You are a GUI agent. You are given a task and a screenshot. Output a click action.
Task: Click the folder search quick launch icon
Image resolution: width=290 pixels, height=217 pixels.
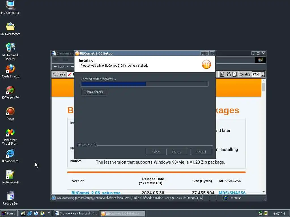click(x=42, y=213)
